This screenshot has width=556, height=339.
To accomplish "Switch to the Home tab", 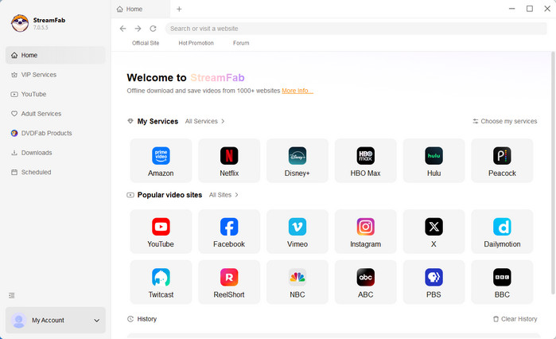I will [141, 9].
